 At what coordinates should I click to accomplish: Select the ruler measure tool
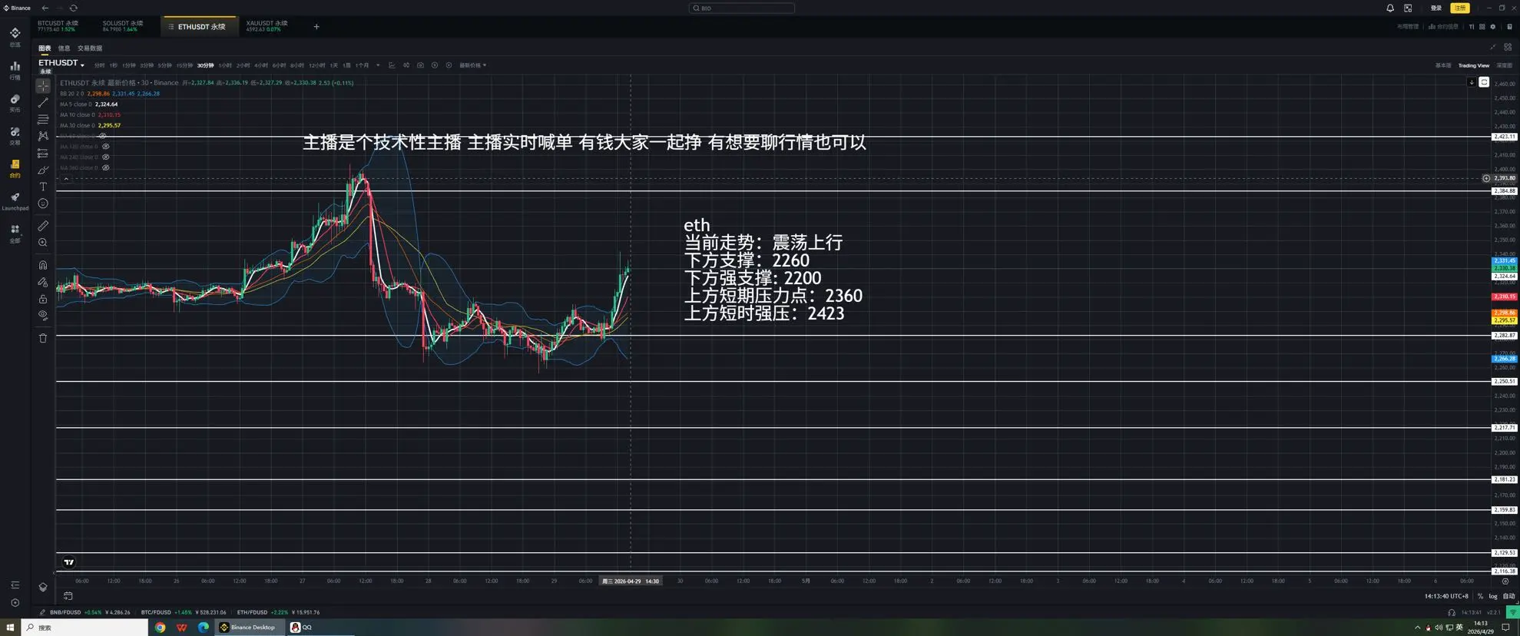coord(43,226)
